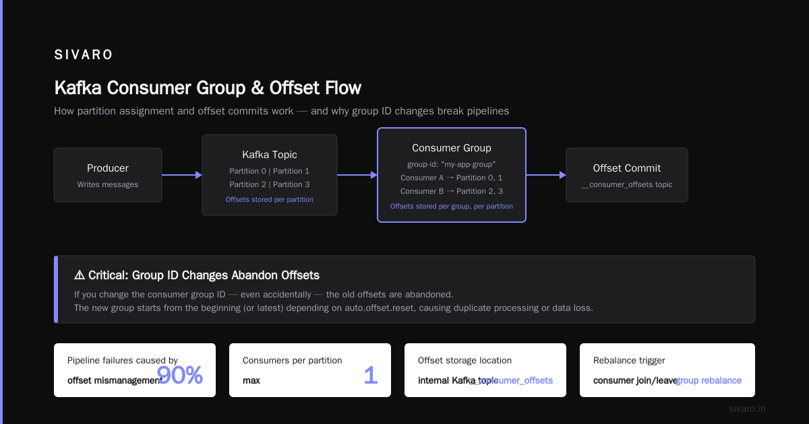Click "Offsets stored per group, per partition" note
This screenshot has height=424, width=809.
pos(452,207)
